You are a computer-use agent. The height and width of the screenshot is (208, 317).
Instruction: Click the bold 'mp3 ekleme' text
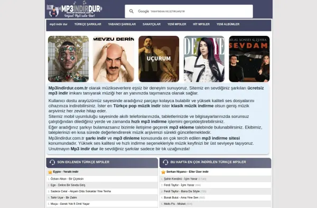tap(182, 127)
